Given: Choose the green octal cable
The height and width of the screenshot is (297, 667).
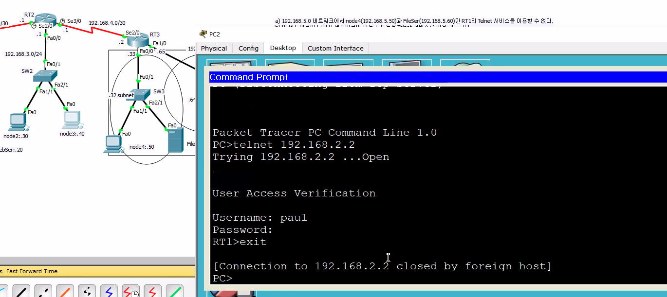Looking at the screenshot, I should tap(175, 292).
